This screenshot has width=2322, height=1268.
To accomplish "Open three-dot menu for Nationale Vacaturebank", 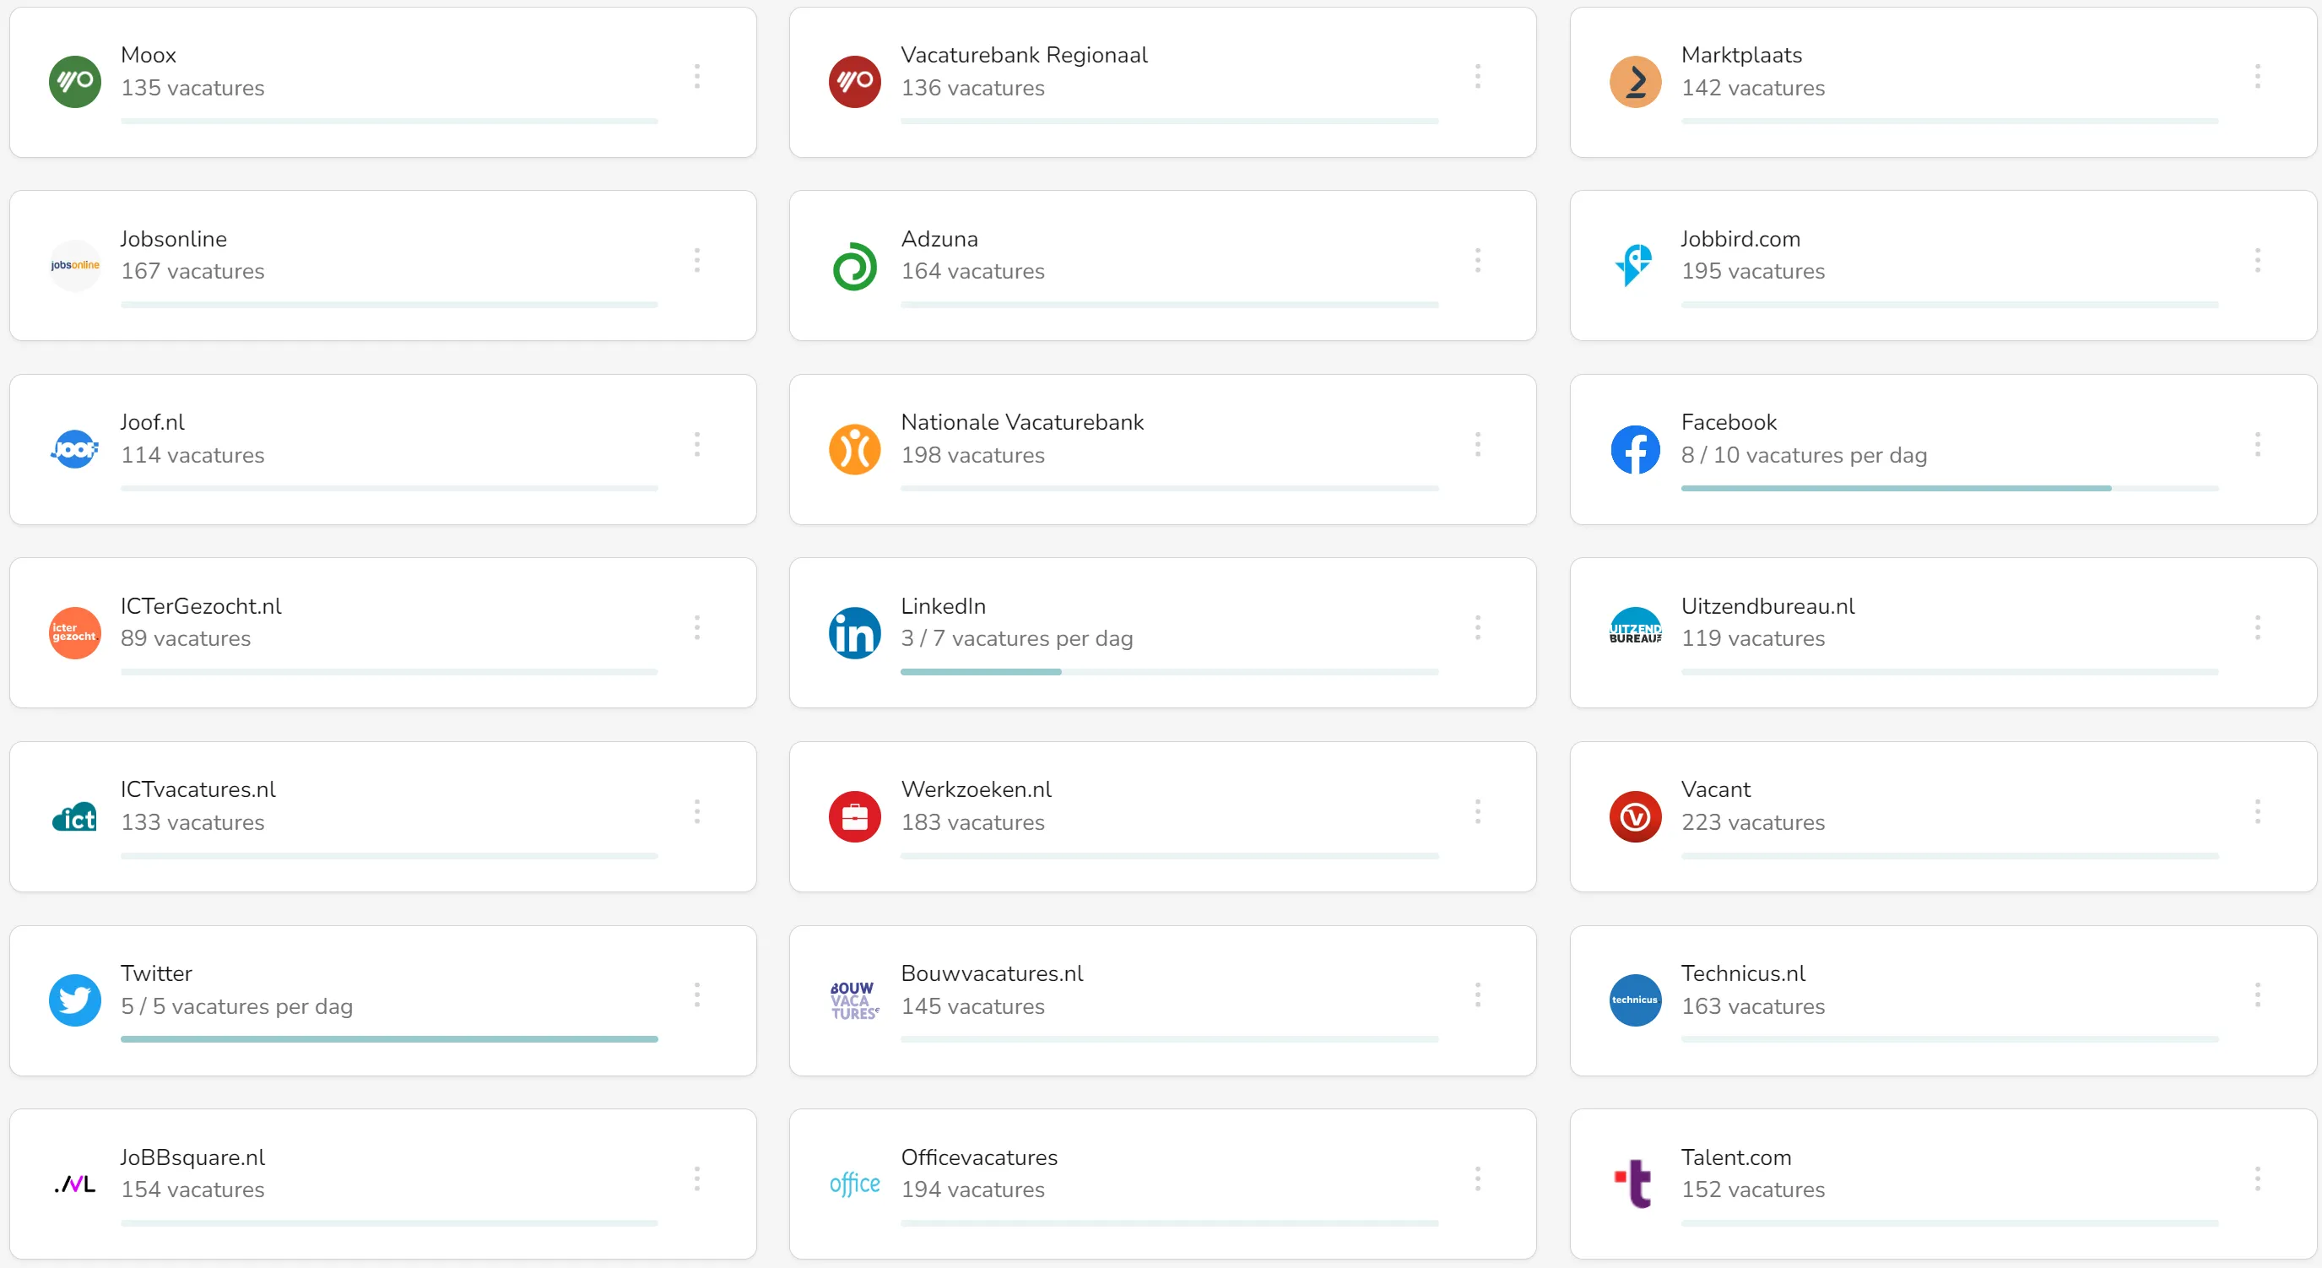I will click(x=1477, y=444).
